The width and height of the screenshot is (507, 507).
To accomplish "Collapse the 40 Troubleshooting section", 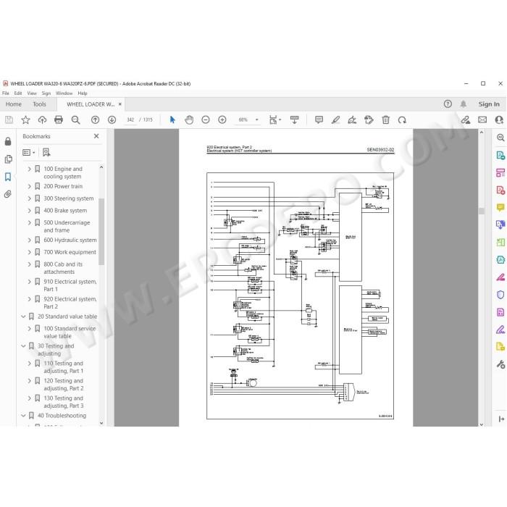I will click(x=23, y=416).
